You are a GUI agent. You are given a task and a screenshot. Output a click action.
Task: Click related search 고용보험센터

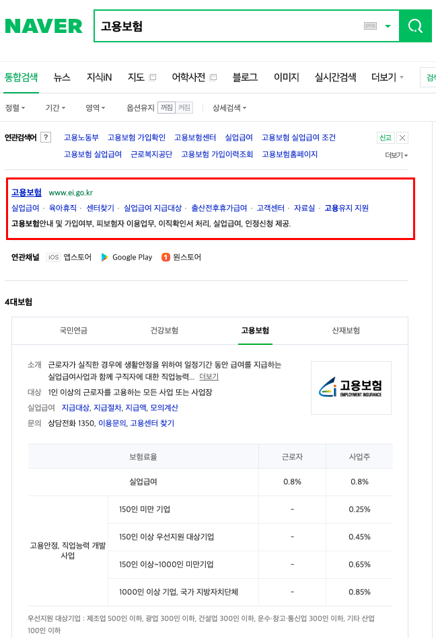coord(195,138)
